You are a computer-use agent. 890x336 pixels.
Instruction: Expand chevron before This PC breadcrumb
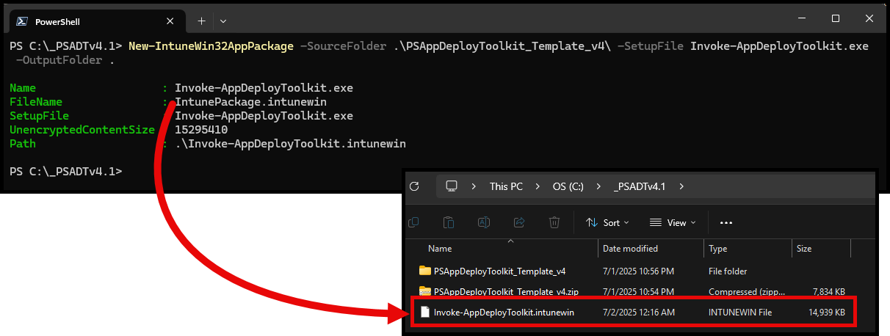pos(474,186)
